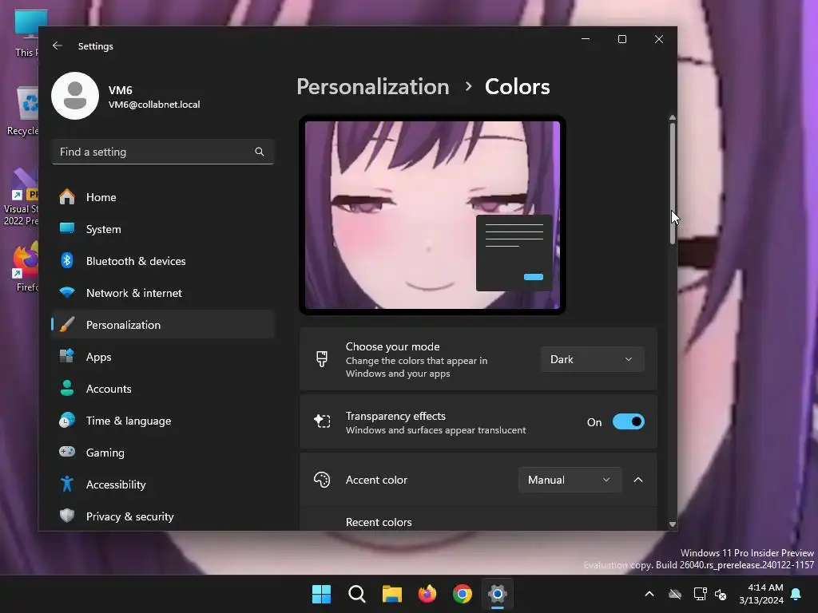Image resolution: width=818 pixels, height=613 pixels.
Task: Launch Chrome from the taskbar
Action: [x=463, y=594]
